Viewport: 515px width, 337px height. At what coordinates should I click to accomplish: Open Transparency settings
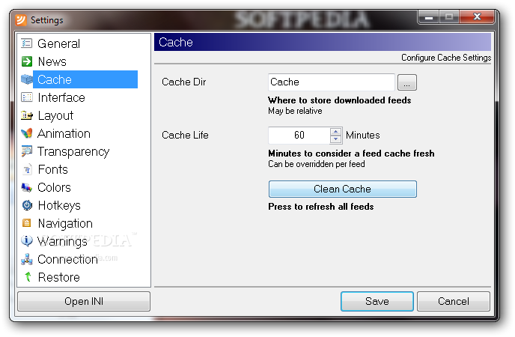(x=73, y=151)
